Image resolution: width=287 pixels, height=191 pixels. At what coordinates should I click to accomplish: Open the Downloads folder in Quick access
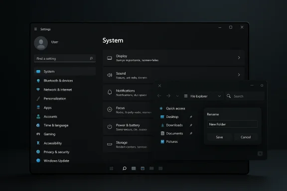click(x=174, y=125)
